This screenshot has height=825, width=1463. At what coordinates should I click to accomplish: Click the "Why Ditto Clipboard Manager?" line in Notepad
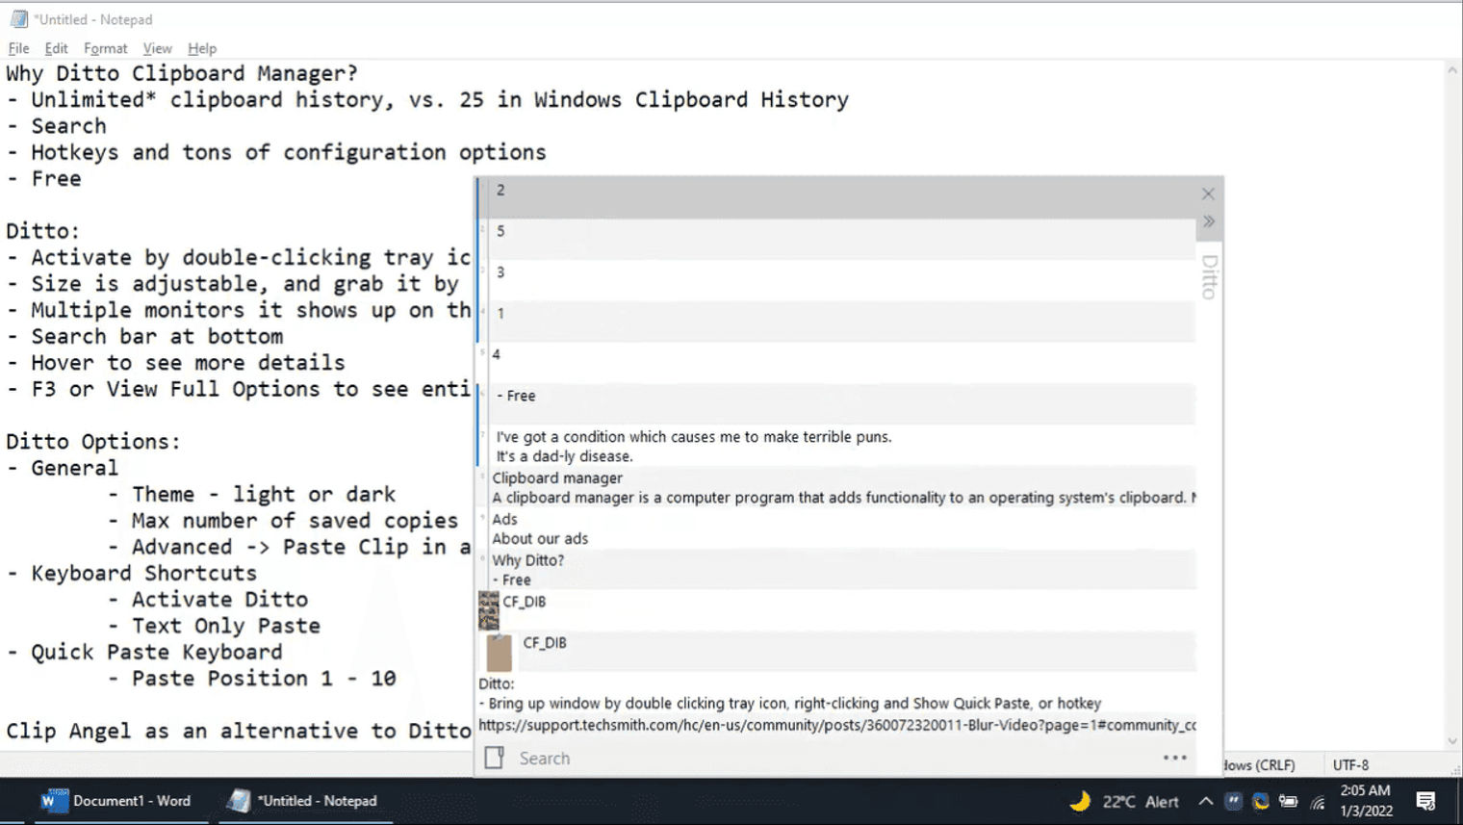coord(182,73)
